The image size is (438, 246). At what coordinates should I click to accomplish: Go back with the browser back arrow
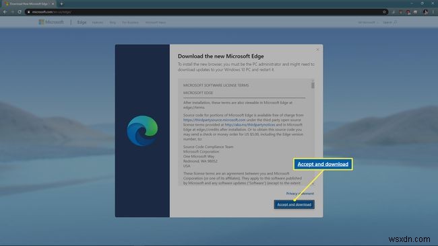pos(5,12)
